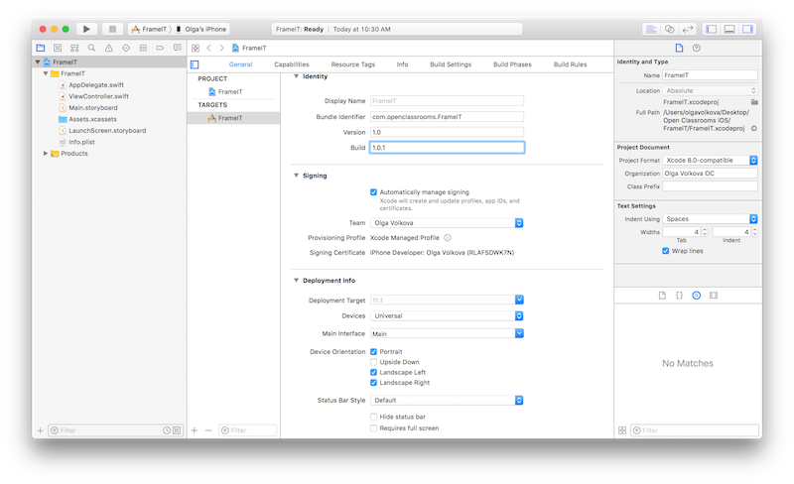The image size is (794, 484).
Task: Click the Bundle Identifier field
Action: pos(448,117)
